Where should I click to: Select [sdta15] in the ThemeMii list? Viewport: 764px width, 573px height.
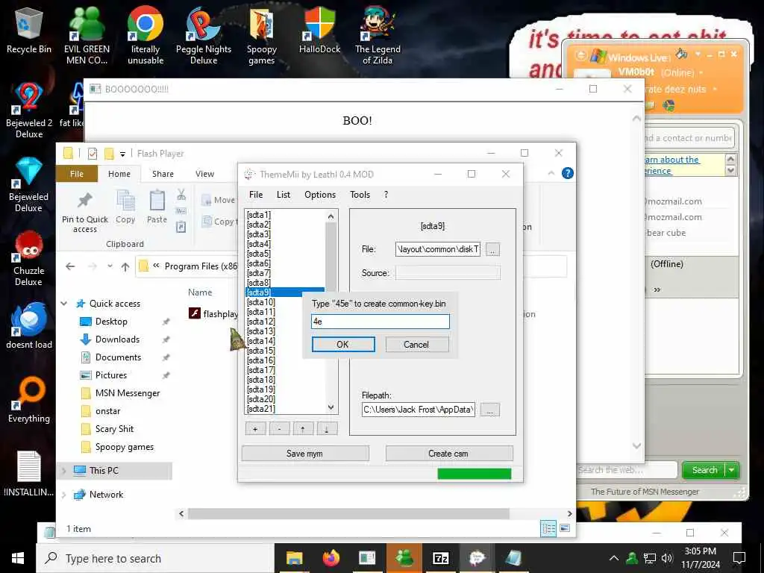[x=260, y=351]
